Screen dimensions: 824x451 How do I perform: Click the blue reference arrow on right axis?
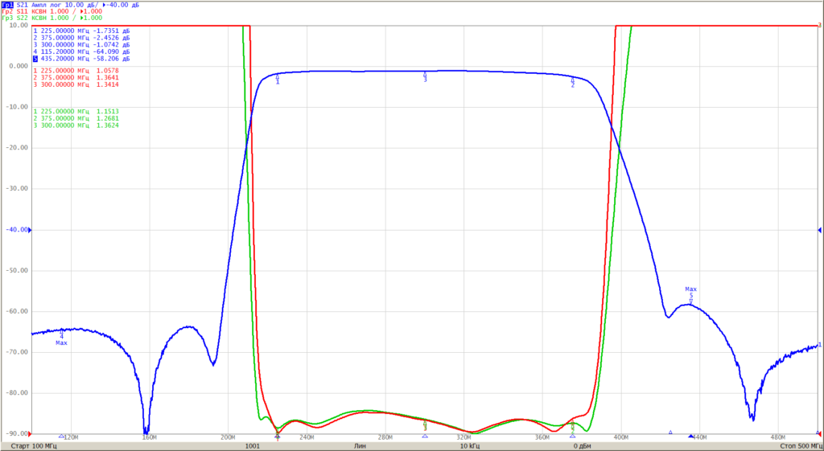click(x=819, y=230)
